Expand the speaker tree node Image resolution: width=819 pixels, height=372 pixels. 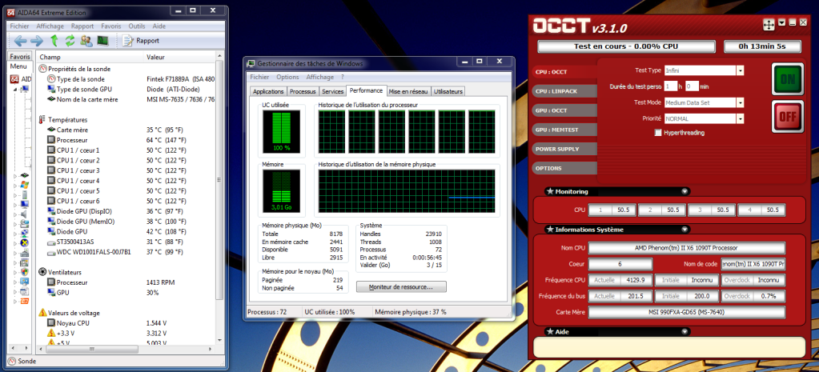pos(15,214)
